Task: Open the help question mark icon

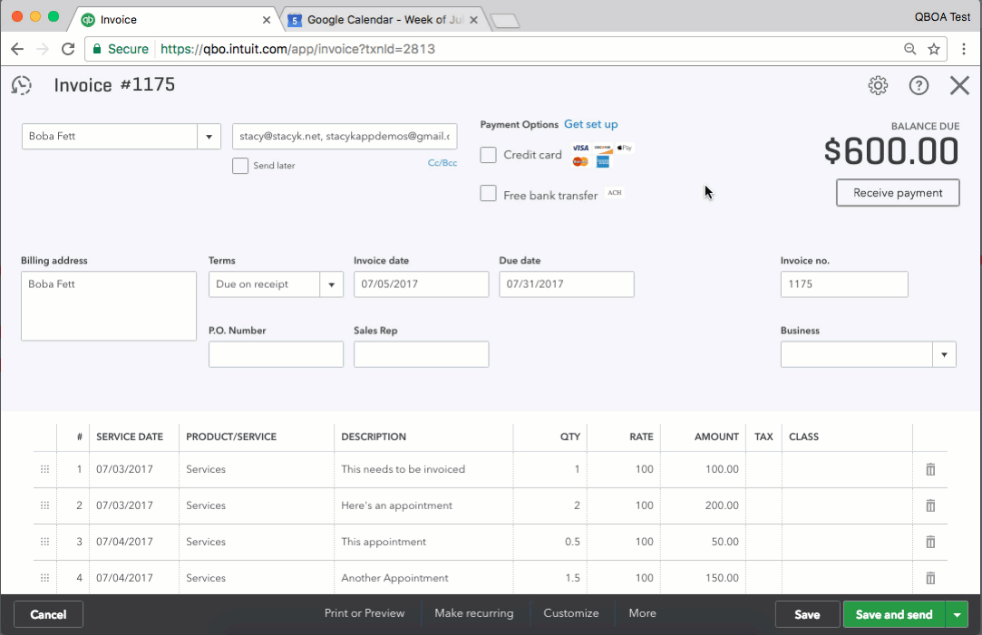Action: click(x=919, y=85)
